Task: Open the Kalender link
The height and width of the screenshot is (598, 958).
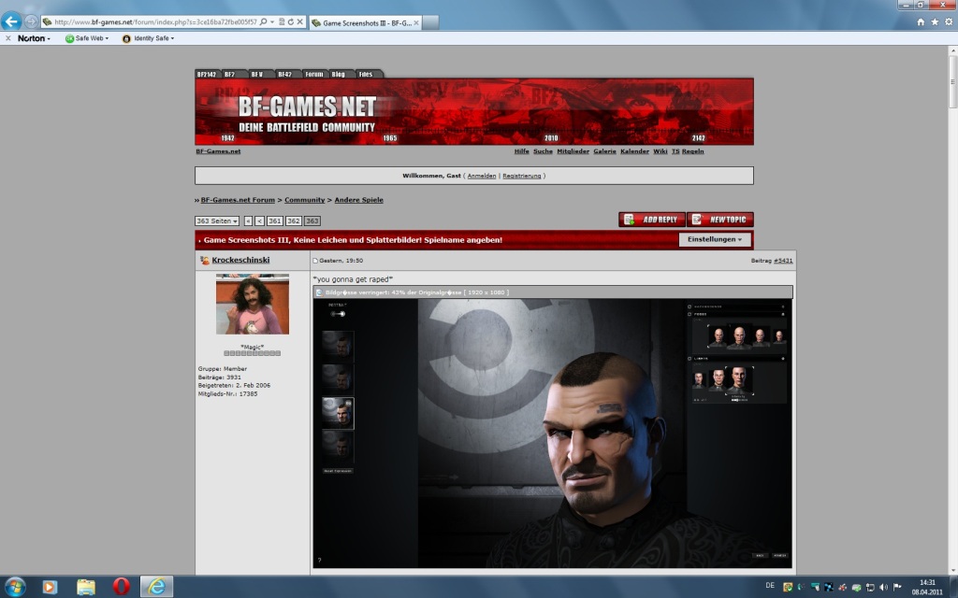Action: [x=635, y=151]
